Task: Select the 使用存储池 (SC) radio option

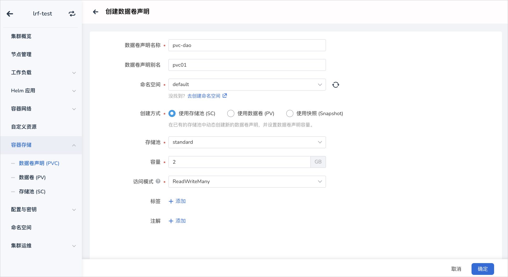Action: click(172, 113)
